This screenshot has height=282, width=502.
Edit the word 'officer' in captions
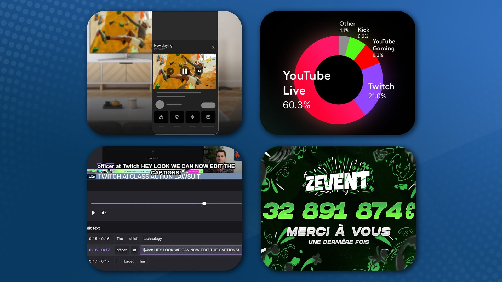[x=122, y=250]
